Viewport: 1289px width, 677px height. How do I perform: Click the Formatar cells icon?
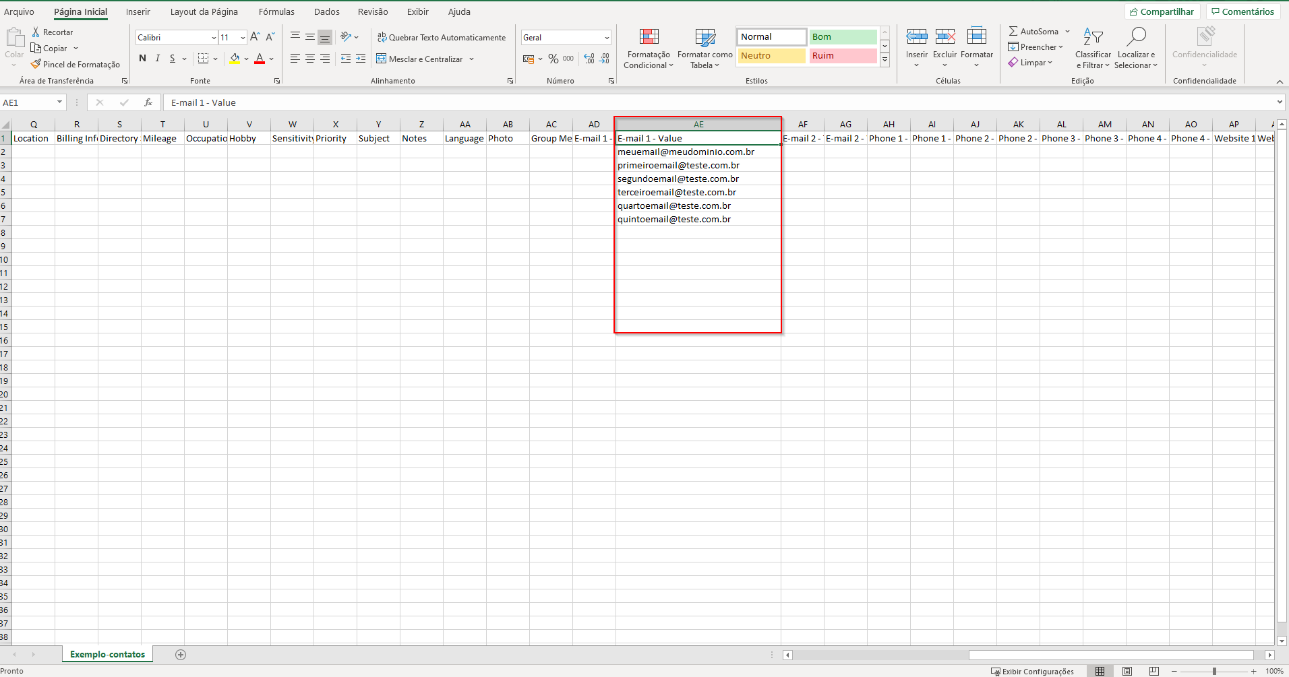[x=977, y=36]
